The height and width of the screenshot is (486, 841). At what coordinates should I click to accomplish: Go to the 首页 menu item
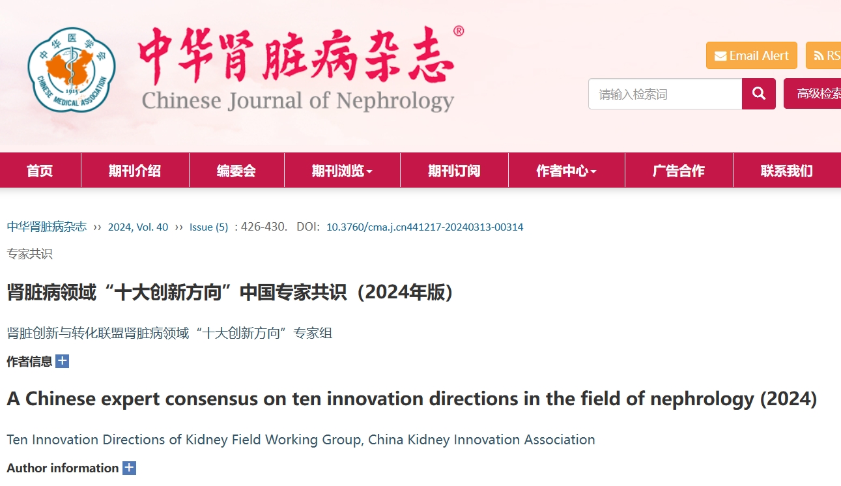pos(40,171)
